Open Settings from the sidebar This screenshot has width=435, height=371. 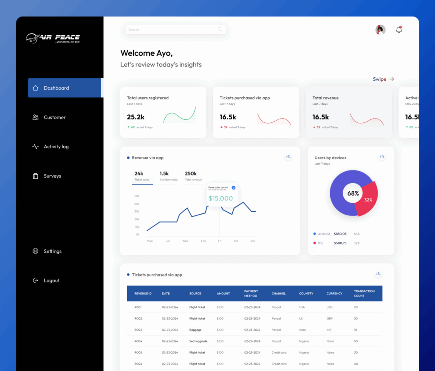52,251
